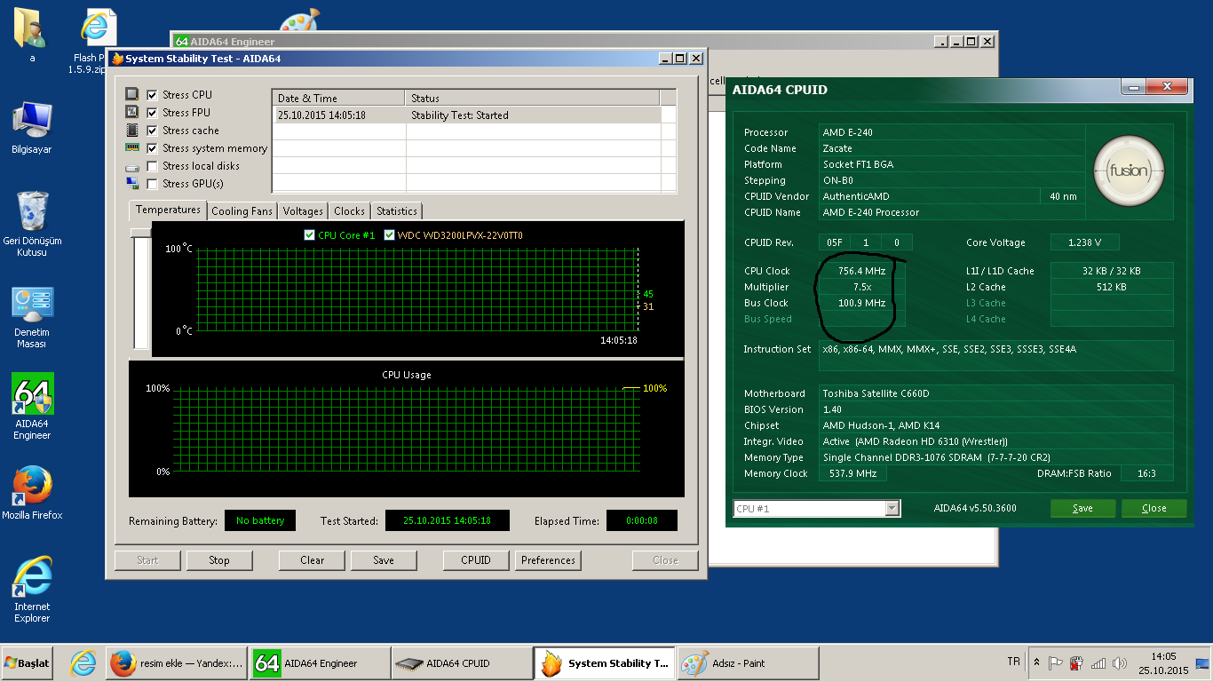This screenshot has height=682, width=1213.
Task: Open Internet Explorer from taskbar quick launch
Action: pyautogui.click(x=83, y=663)
